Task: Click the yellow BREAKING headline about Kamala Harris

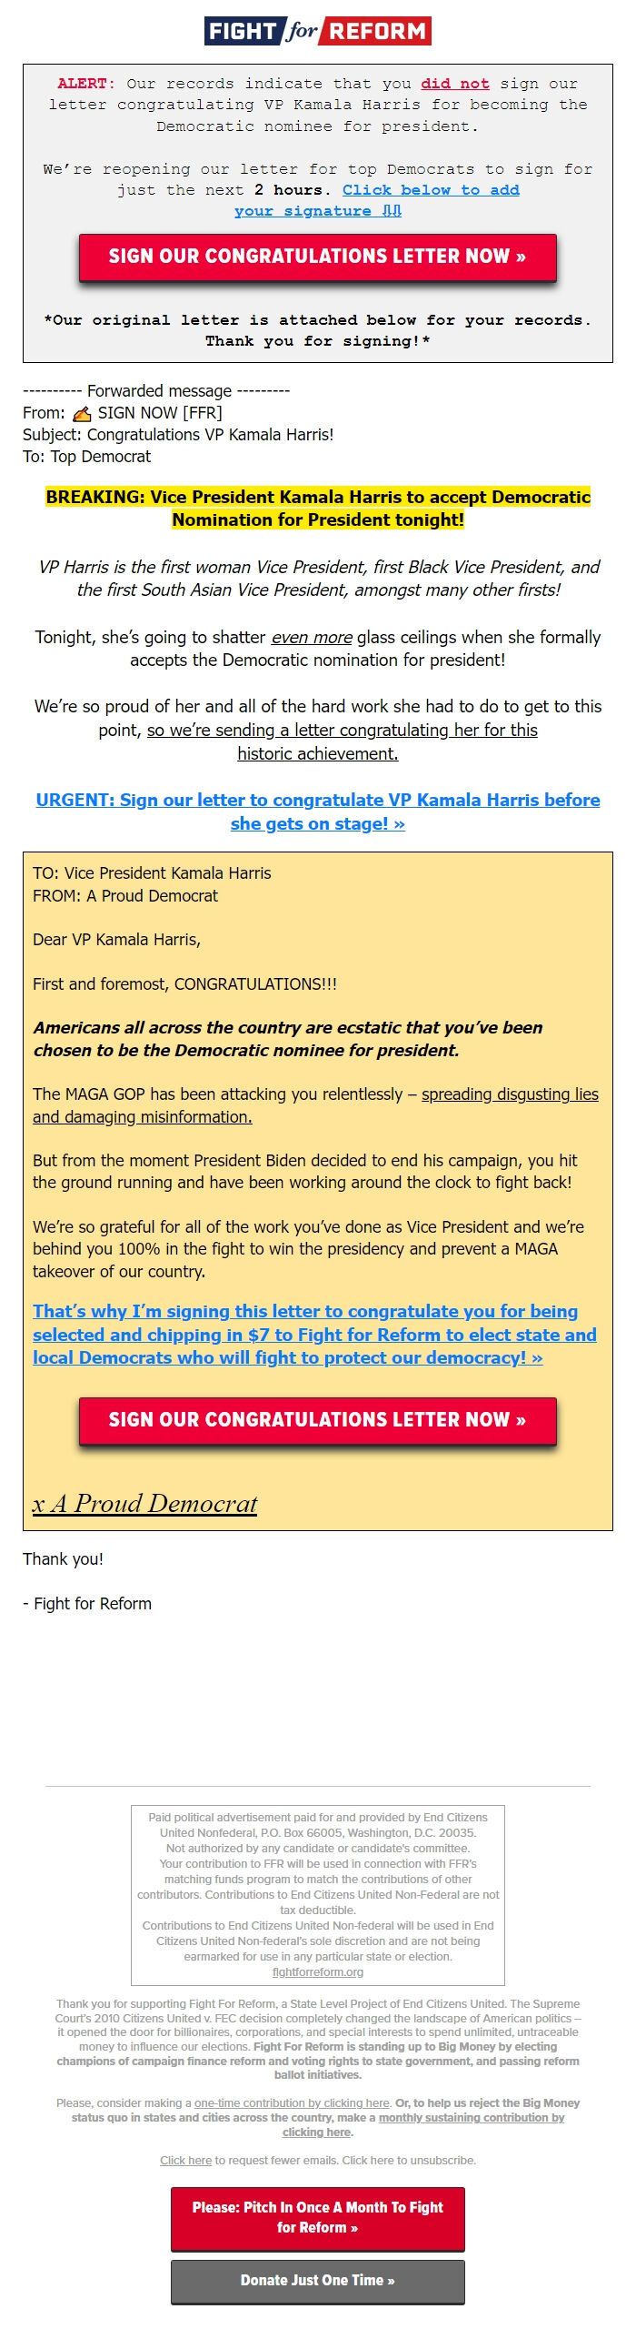Action: click(x=317, y=509)
